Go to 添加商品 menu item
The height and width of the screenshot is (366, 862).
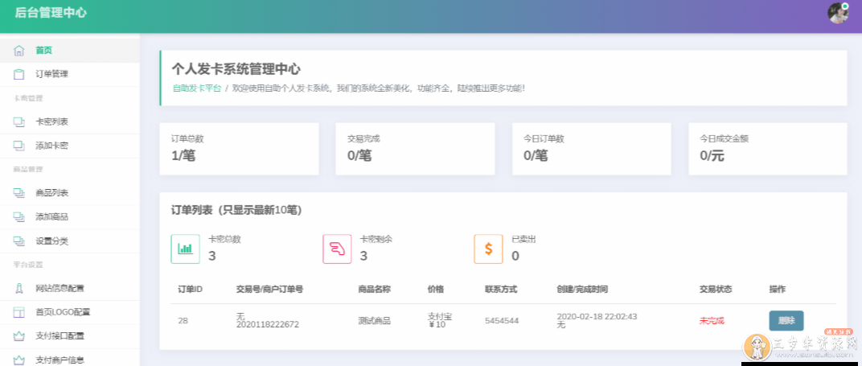point(51,217)
